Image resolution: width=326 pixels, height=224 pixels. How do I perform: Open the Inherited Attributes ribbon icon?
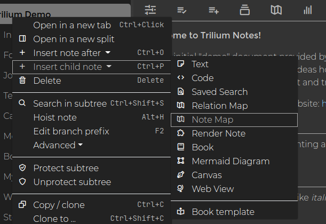(213, 10)
